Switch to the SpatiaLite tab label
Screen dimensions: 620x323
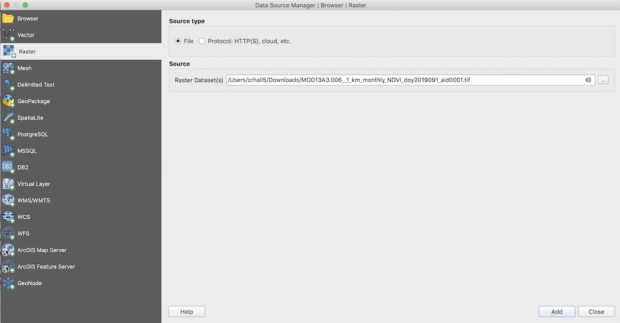click(x=30, y=118)
